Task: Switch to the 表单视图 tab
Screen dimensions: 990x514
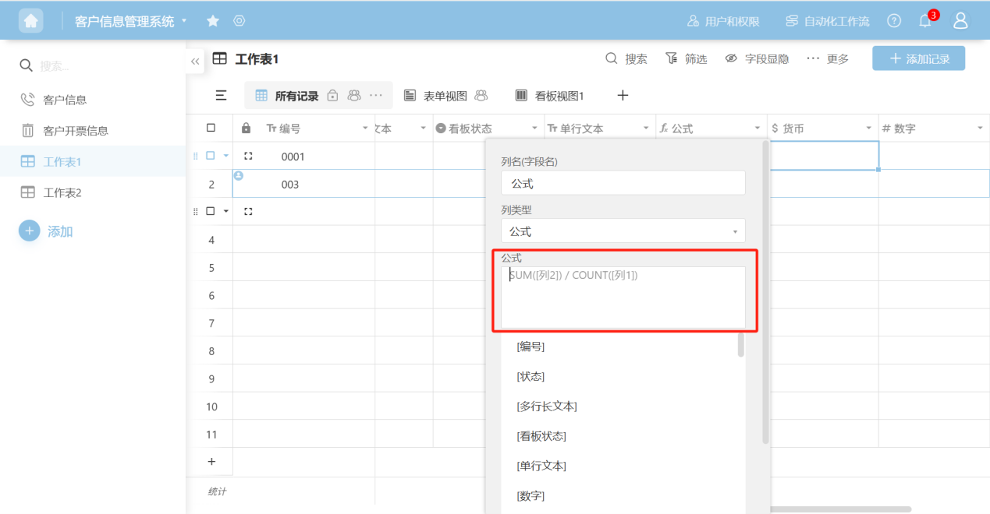Action: coord(445,96)
